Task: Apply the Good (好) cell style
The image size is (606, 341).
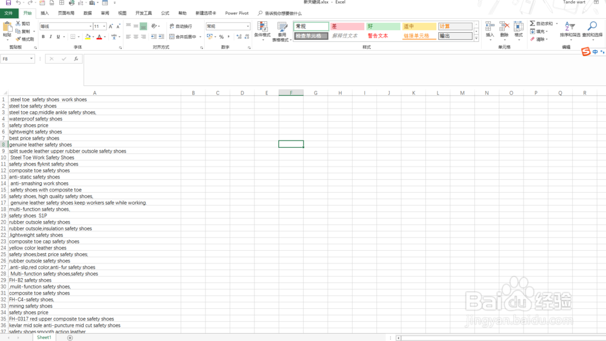Action: (x=382, y=26)
